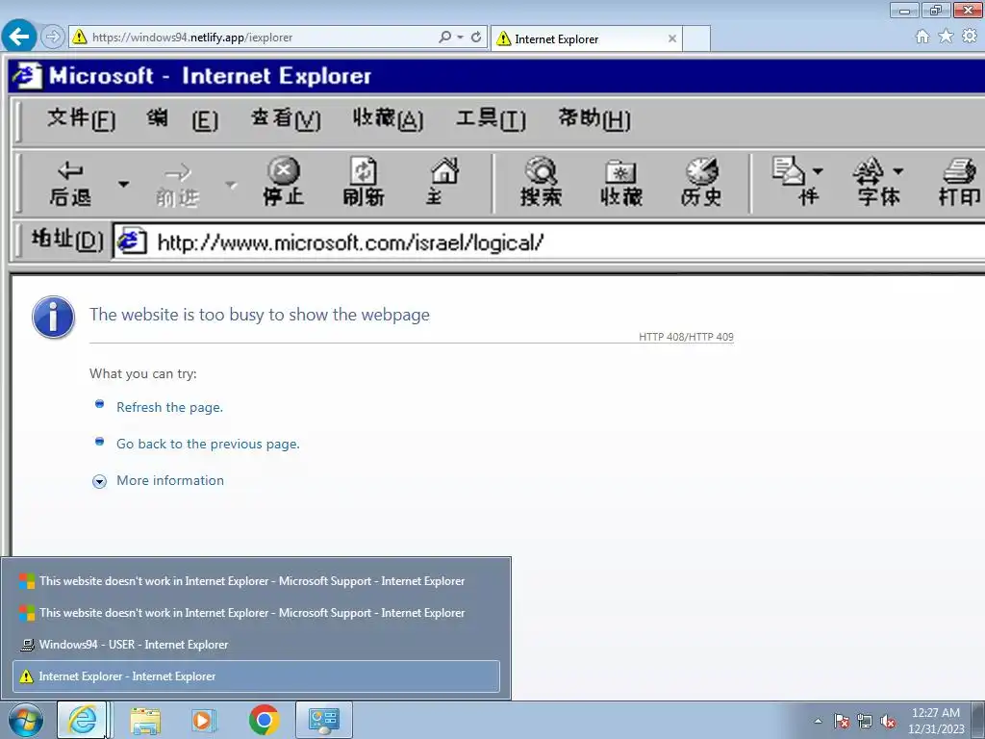Open Windows Media Player from taskbar

click(x=203, y=720)
